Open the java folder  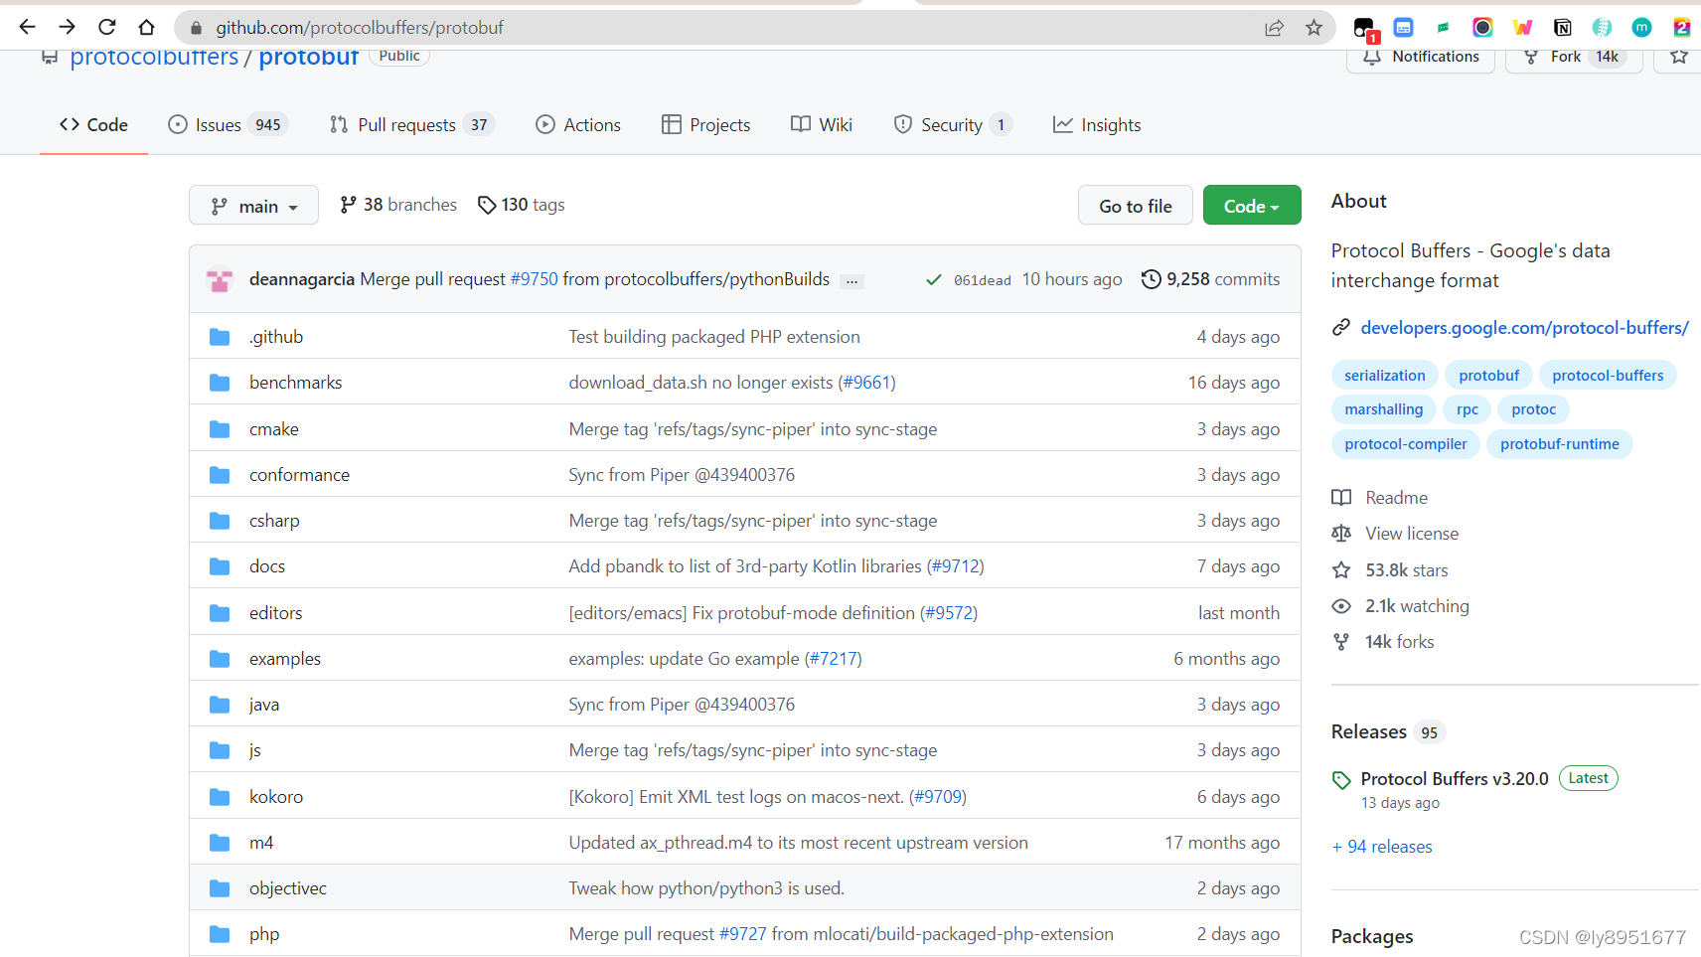(x=264, y=705)
